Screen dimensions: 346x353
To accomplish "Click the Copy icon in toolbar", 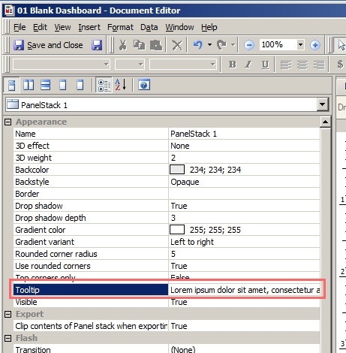I will tap(139, 45).
